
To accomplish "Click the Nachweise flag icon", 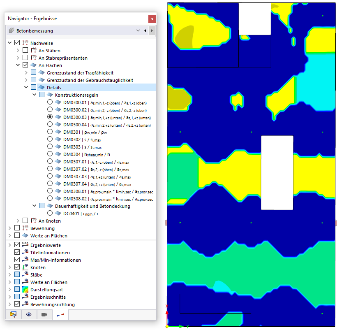I will point(25,42).
